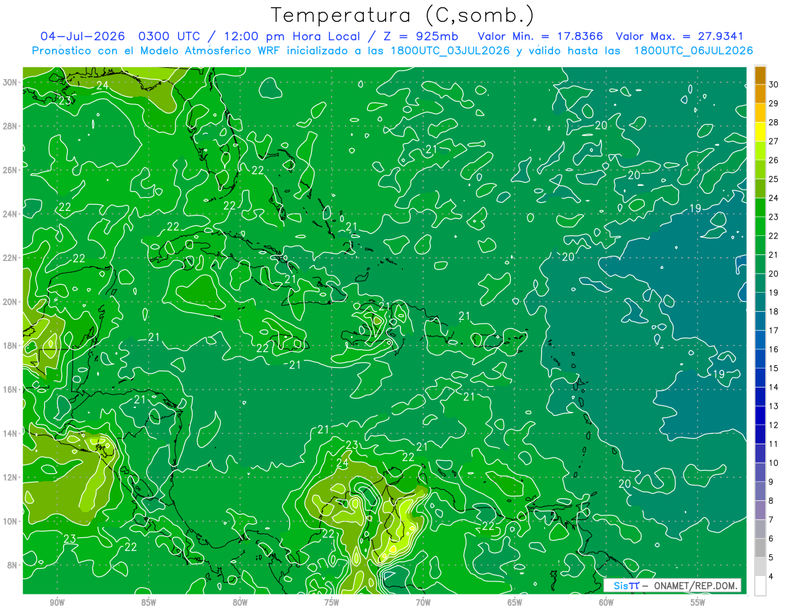Click the "Temperatura (C,somb.)" map title
Screen dimensions: 791x611
click(x=403, y=15)
